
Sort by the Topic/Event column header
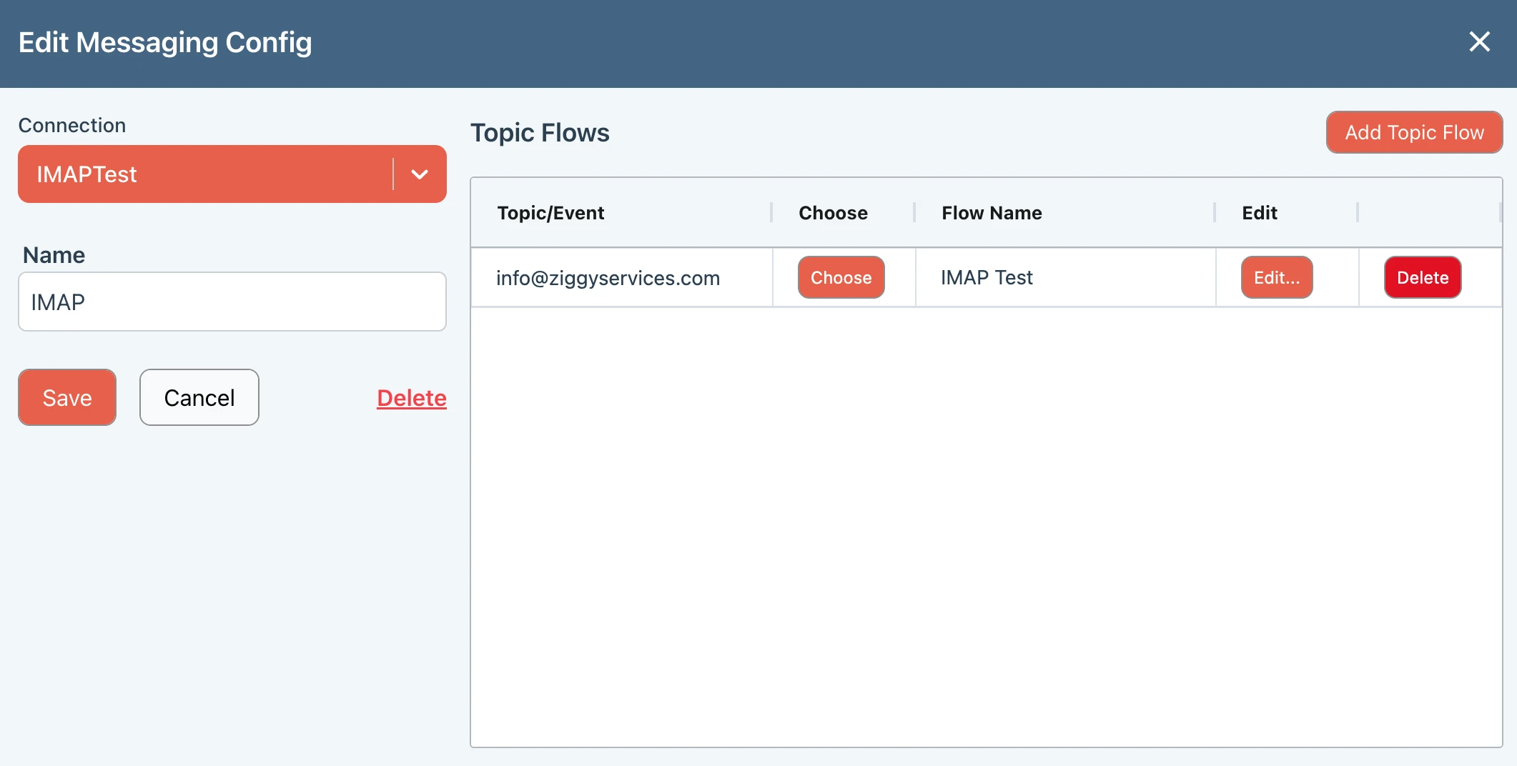tap(550, 213)
